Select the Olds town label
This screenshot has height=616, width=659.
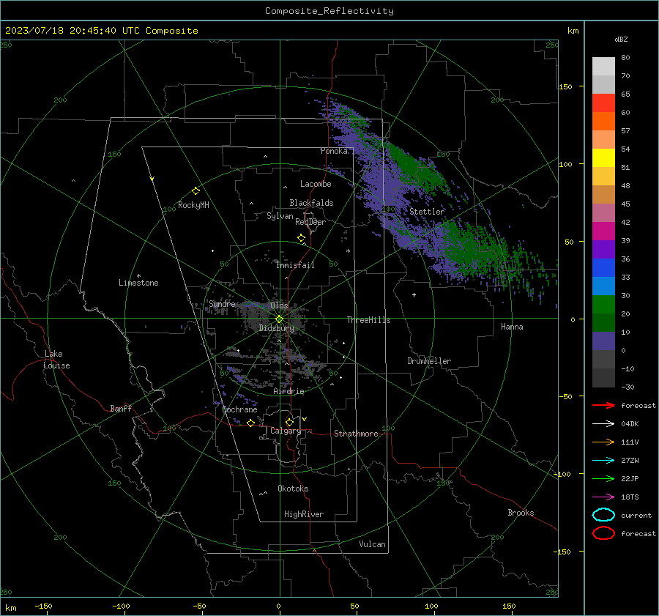(x=279, y=305)
